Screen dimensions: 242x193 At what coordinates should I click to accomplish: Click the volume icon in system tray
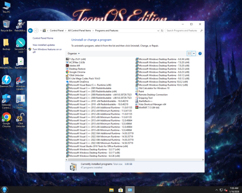pyautogui.click(x=226, y=190)
